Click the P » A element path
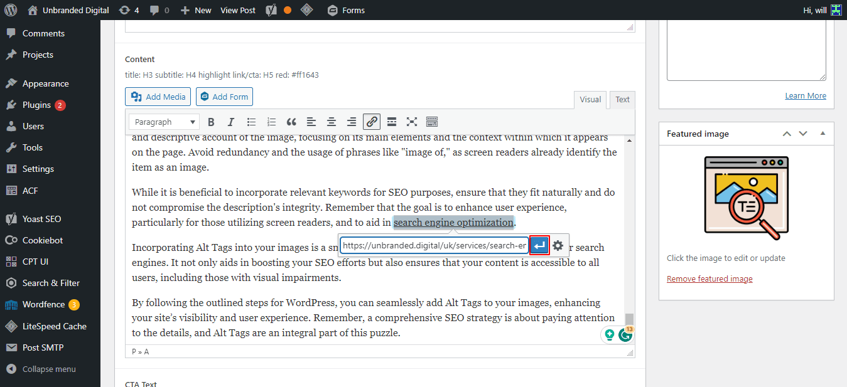This screenshot has height=387, width=847. point(140,351)
